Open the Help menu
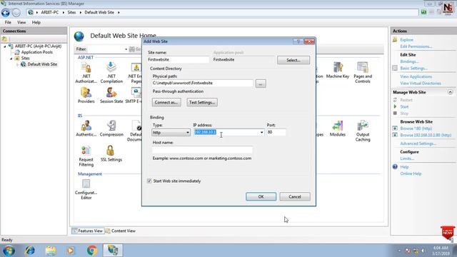457x257 pixels. (36, 22)
